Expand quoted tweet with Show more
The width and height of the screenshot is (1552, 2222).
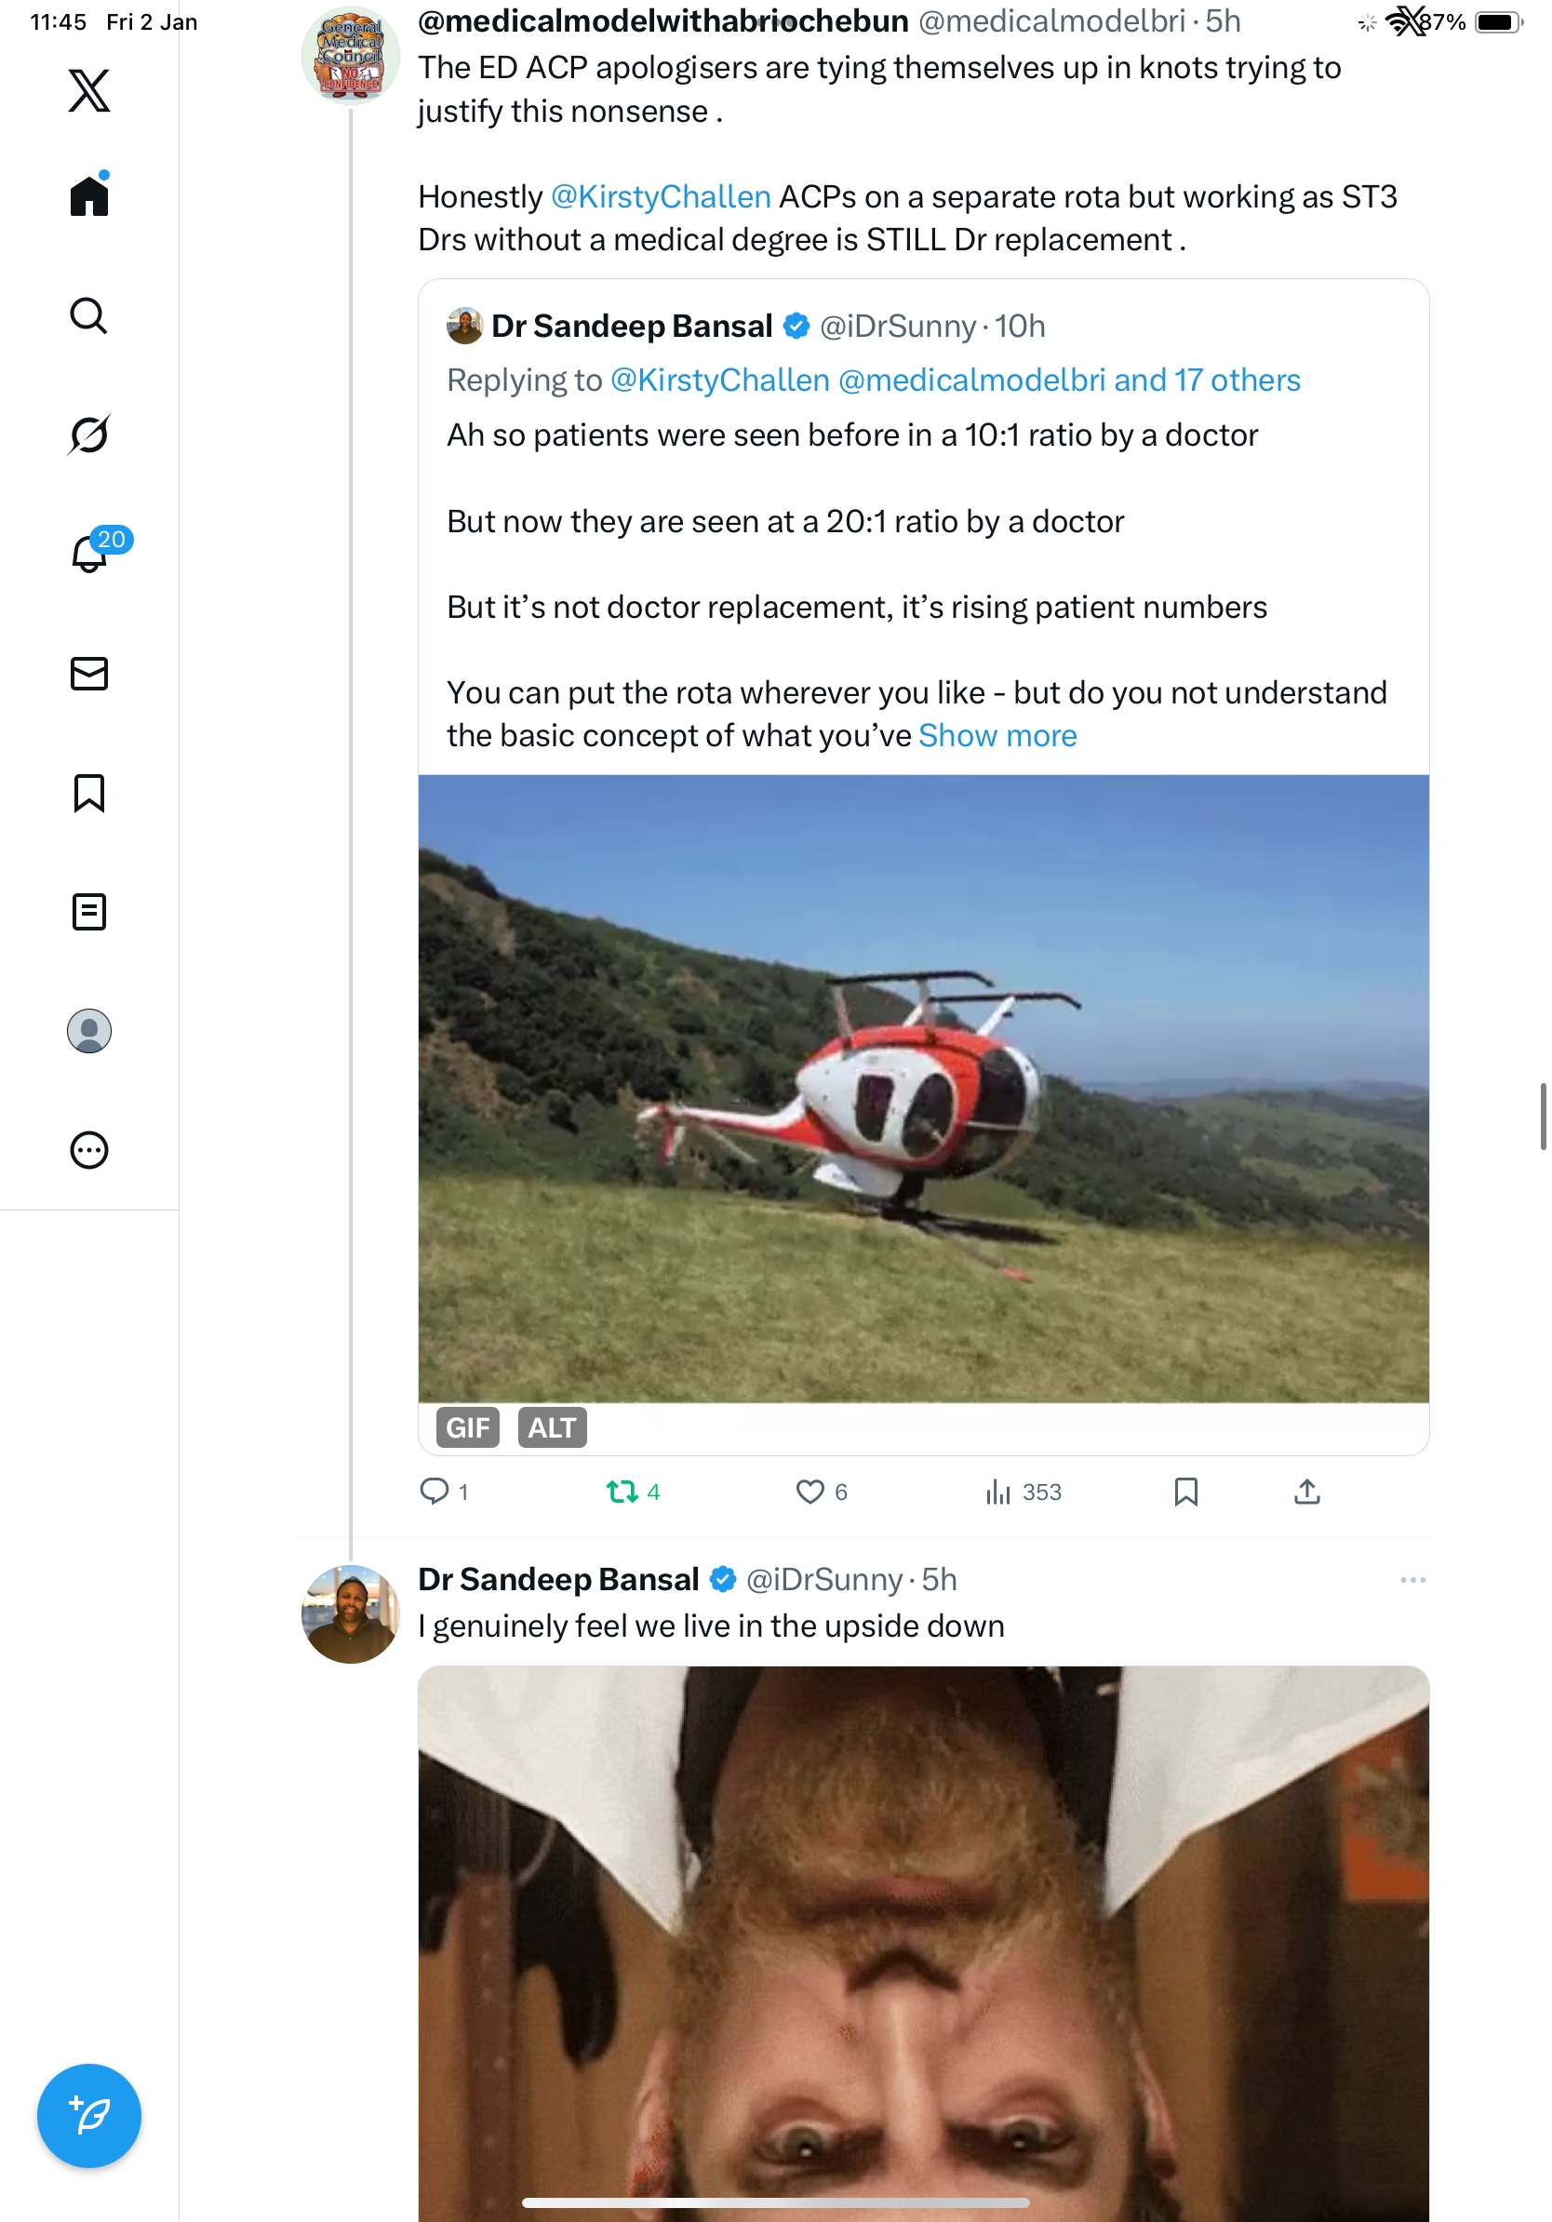click(x=997, y=735)
